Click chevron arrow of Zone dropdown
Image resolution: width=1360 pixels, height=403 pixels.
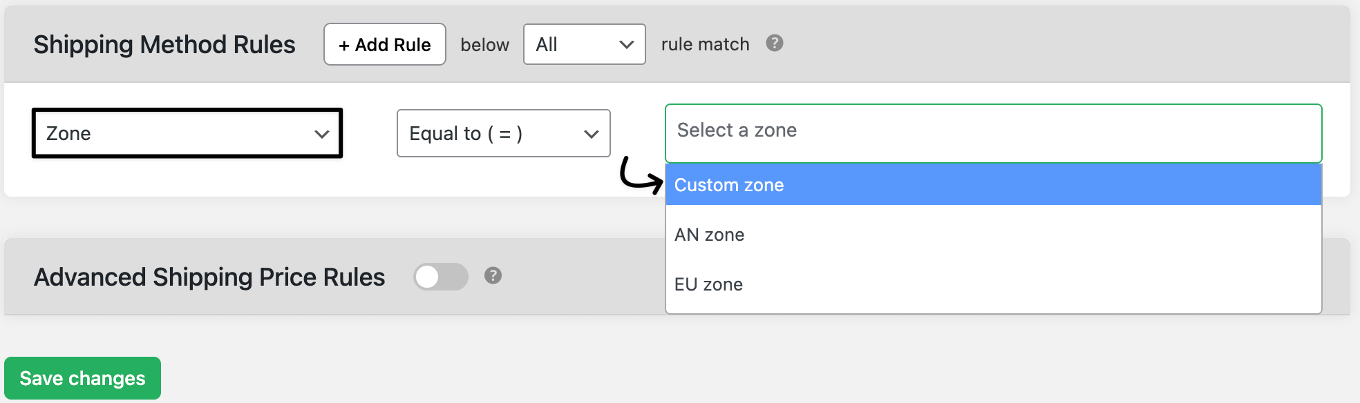pyautogui.click(x=321, y=134)
